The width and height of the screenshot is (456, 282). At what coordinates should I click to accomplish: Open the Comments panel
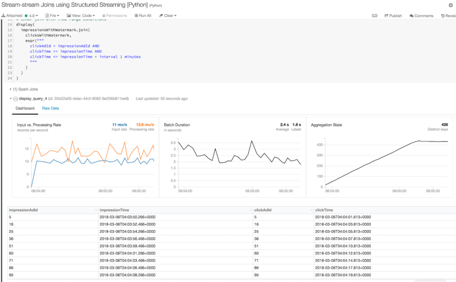click(421, 16)
